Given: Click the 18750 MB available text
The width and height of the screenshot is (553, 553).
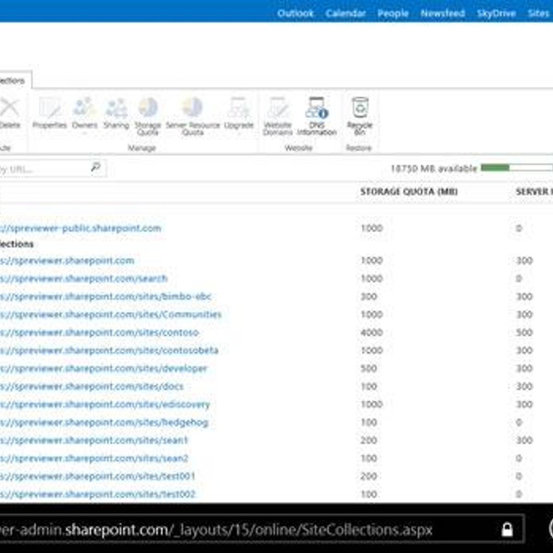Looking at the screenshot, I should tap(434, 169).
